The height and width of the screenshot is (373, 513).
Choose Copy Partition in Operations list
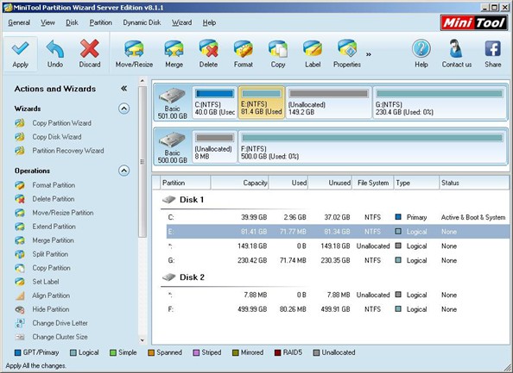coord(43,268)
